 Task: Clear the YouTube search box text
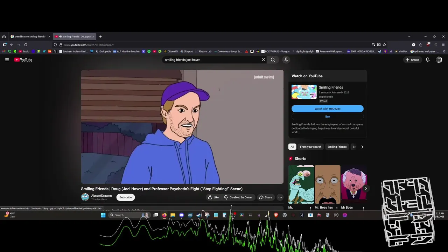pyautogui.click(x=264, y=60)
